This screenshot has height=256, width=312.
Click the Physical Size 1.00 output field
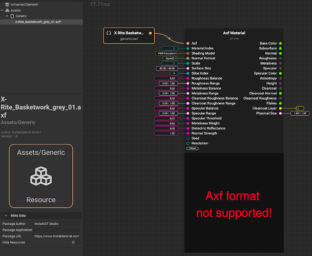tap(300, 113)
